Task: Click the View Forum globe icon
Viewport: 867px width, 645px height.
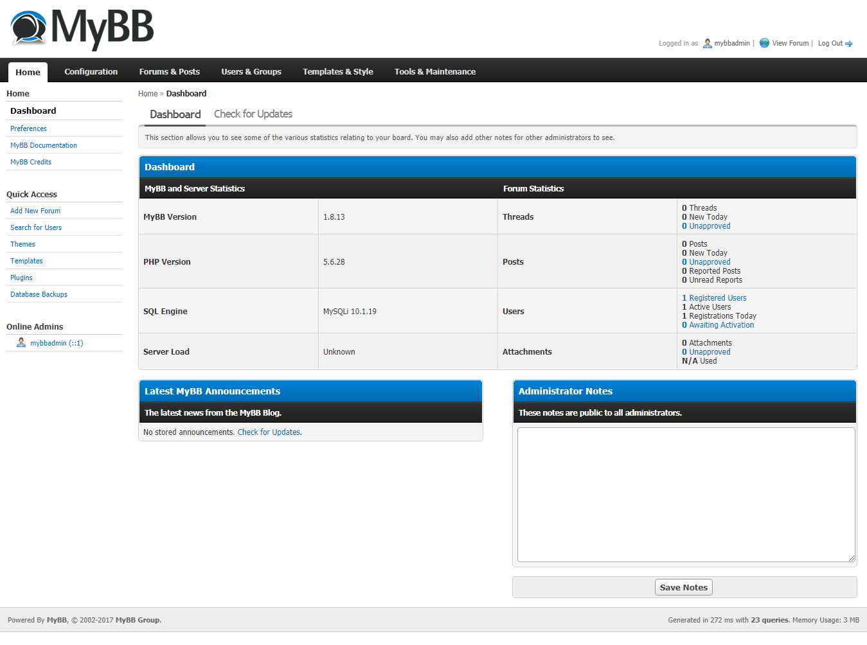Action: coord(764,43)
